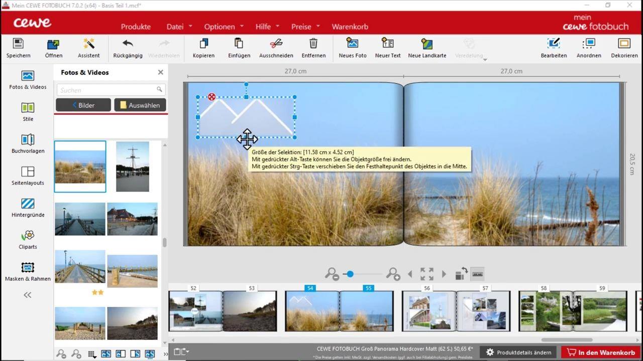Open the Optionen menu
Image resolution: width=643 pixels, height=361 pixels.
[224, 27]
